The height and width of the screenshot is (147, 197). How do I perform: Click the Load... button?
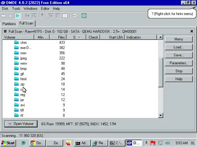[x=179, y=47]
